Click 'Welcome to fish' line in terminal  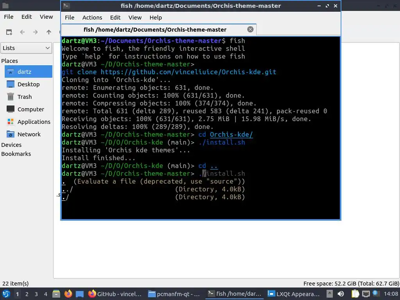tap(153, 48)
